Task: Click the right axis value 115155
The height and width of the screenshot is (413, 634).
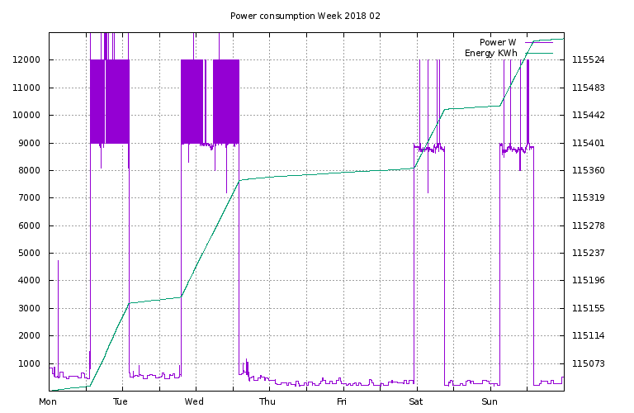Action: [x=589, y=308]
